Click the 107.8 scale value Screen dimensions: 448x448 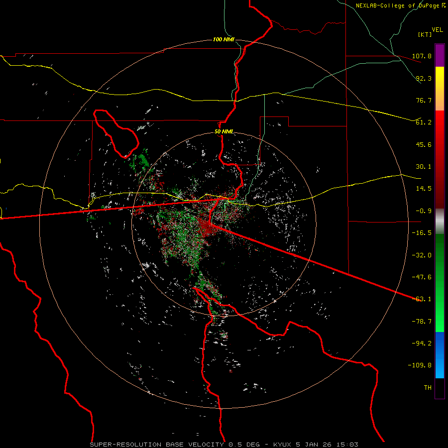point(422,56)
